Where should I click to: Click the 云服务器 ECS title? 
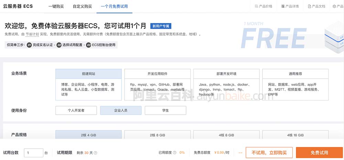18,6
